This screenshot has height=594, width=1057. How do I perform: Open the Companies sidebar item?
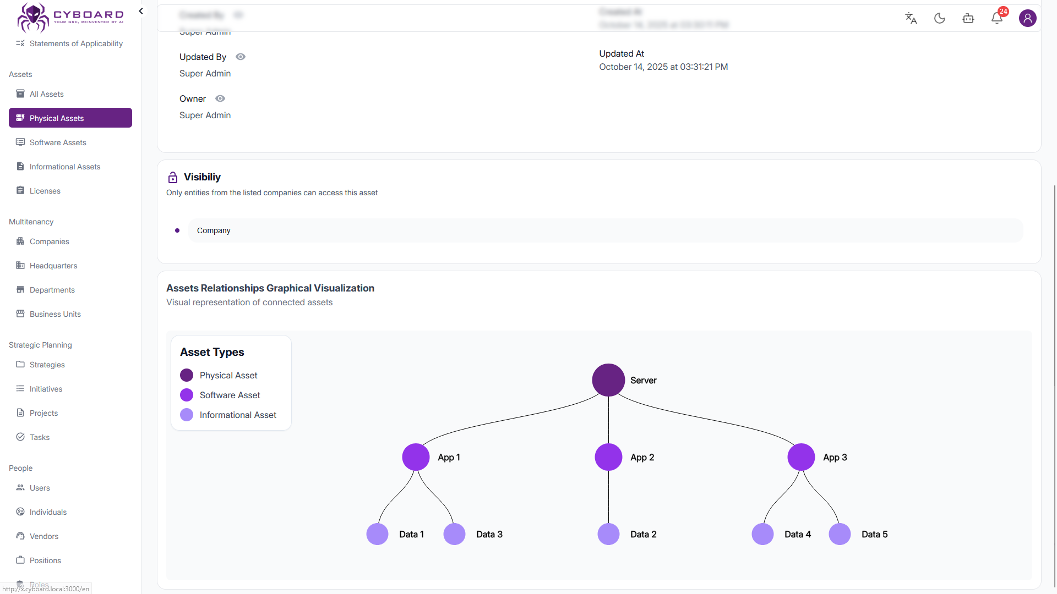click(49, 241)
